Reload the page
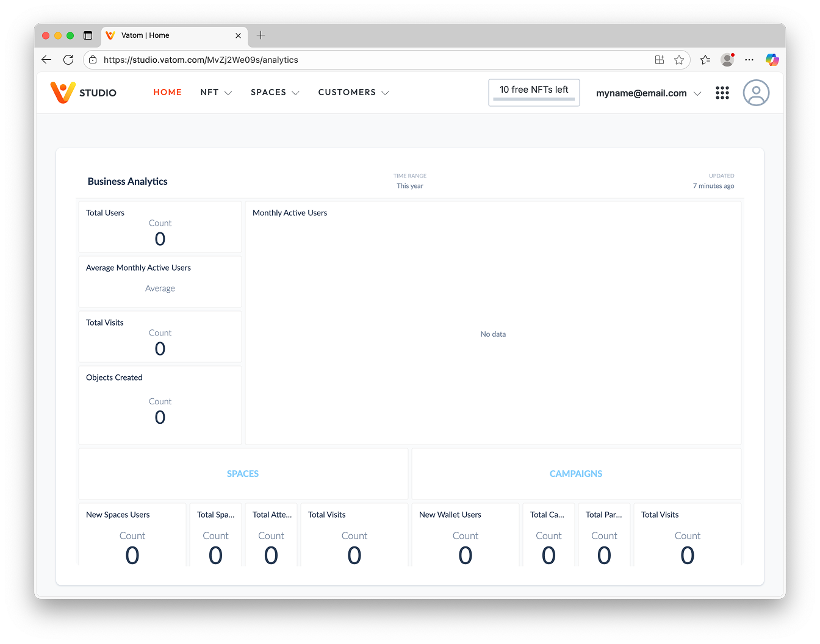 tap(68, 60)
